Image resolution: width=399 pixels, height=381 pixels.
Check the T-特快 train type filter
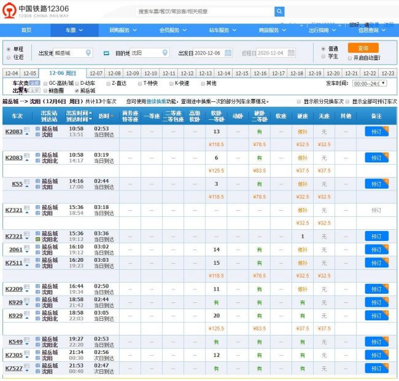click(140, 84)
